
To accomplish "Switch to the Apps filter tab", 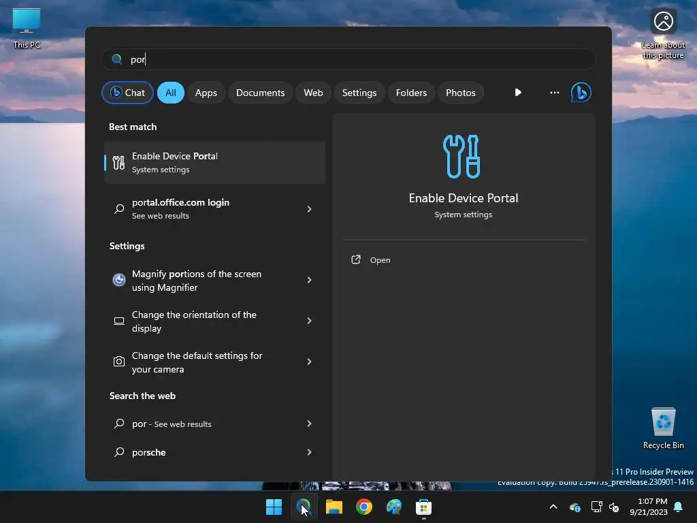I will 206,93.
